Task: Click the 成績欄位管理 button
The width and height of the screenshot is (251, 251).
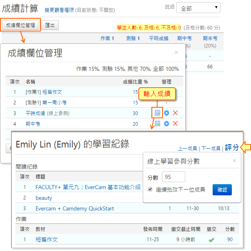Action: [x=21, y=25]
